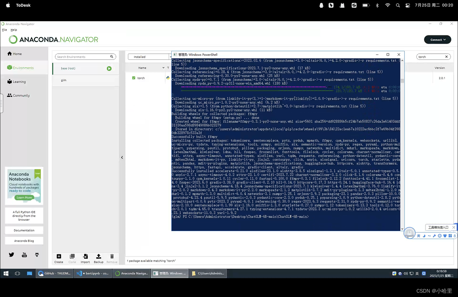Click the lock icon on the Sogou bar
Viewport: 458px width, 297px height.
[x=455, y=236]
